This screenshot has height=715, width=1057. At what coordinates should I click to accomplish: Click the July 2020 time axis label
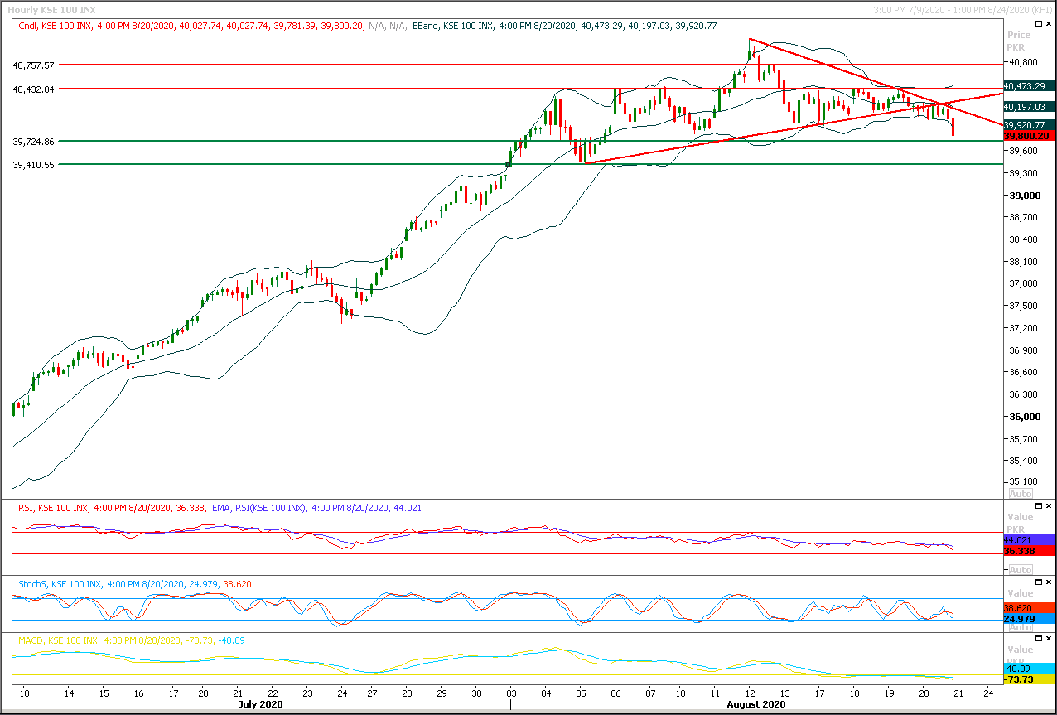tap(260, 704)
